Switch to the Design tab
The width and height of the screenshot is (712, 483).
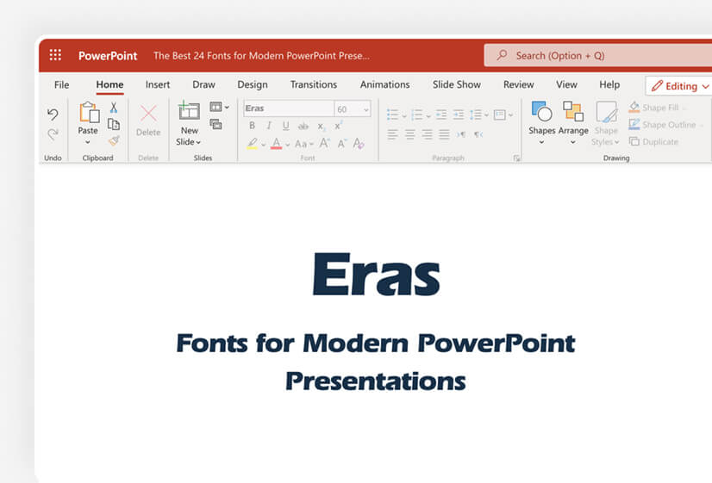(x=253, y=85)
